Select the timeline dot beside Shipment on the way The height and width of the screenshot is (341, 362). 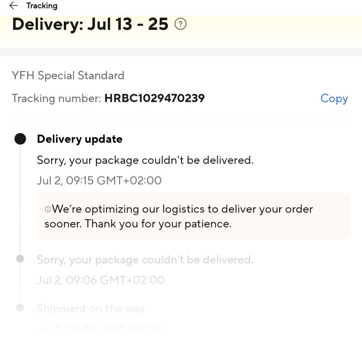point(20,307)
